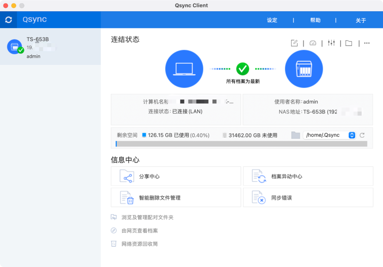Click the storage usage progress bar
The image size is (383, 267).
click(242, 144)
